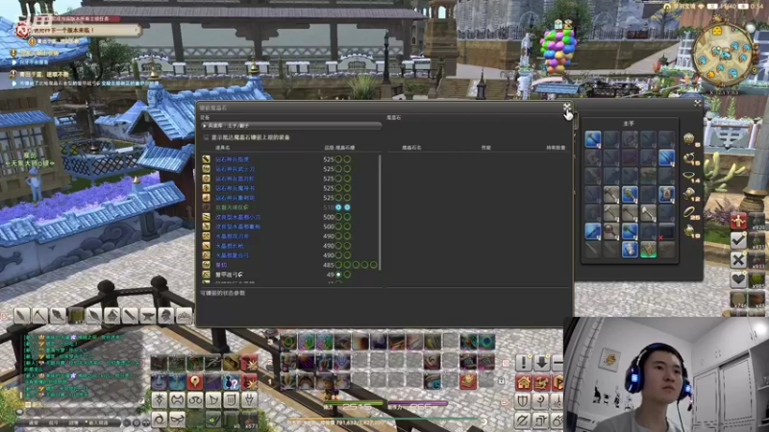769x432 pixels.
Task: Open the necklace armoury tab with count 14
Action: click(690, 177)
